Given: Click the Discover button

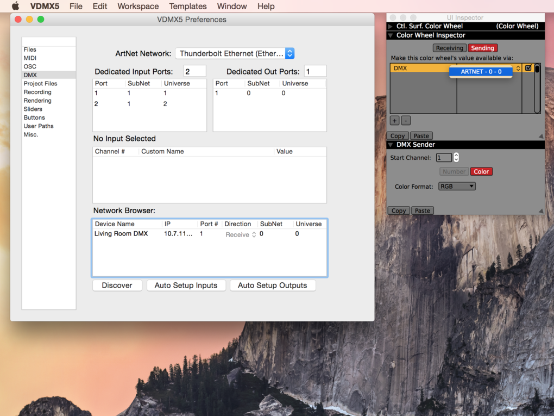Looking at the screenshot, I should tap(117, 285).
